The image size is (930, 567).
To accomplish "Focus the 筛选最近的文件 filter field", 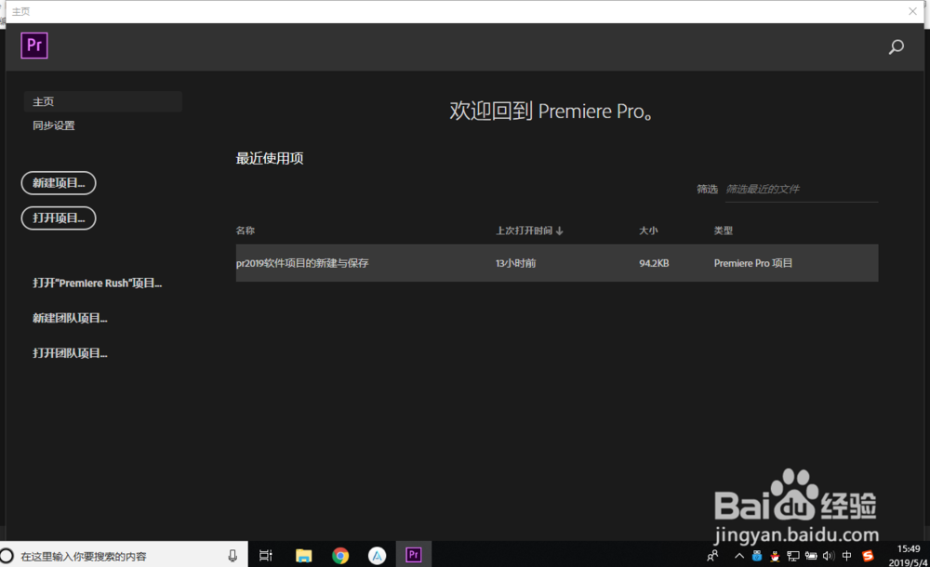I will 802,190.
